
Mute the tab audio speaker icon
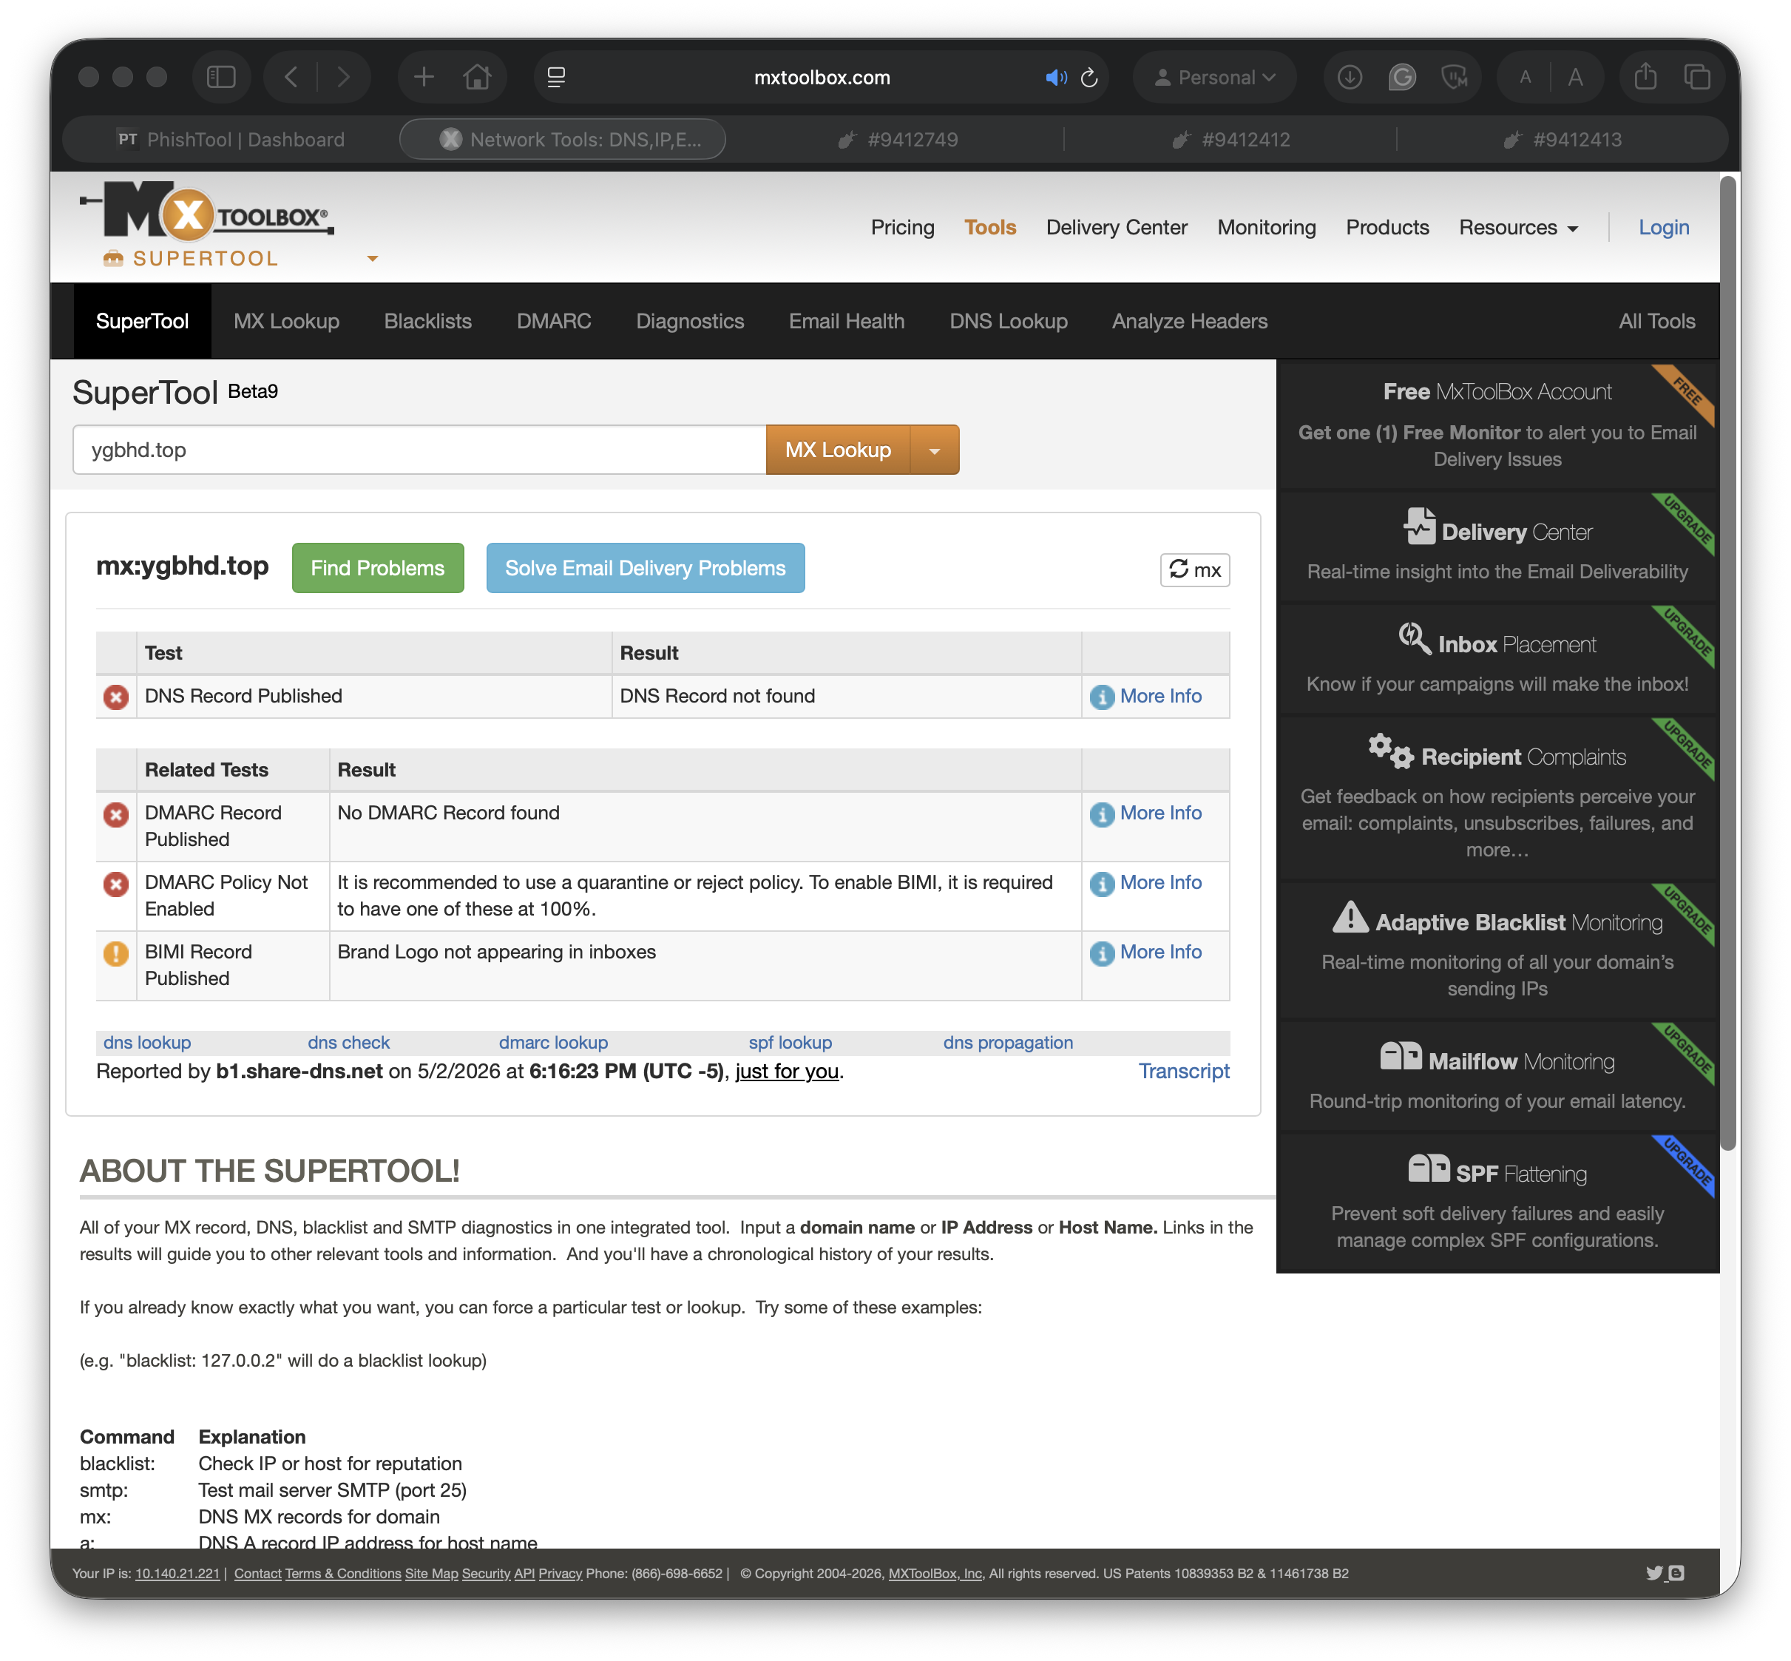1056,78
